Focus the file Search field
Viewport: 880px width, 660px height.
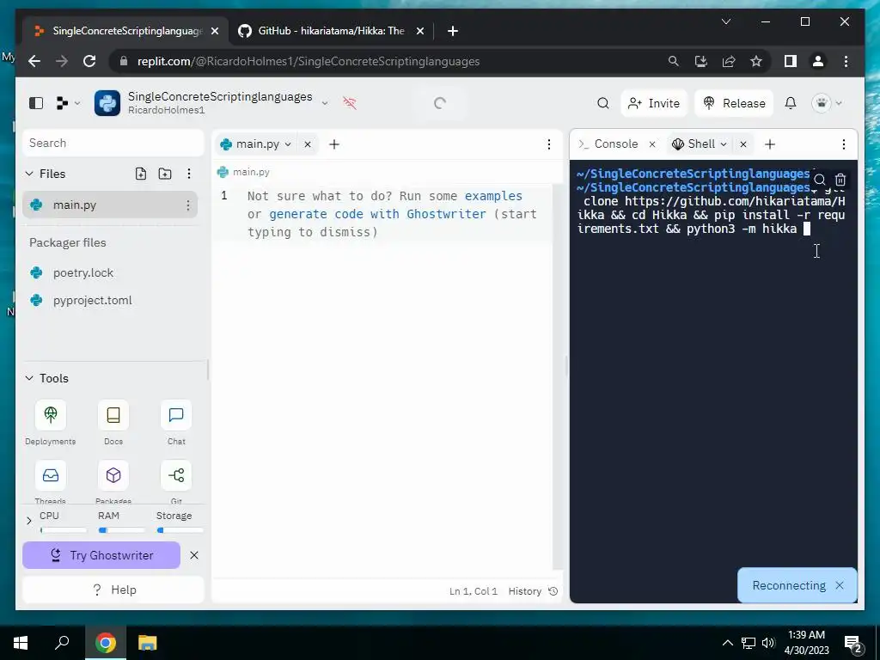point(113,144)
